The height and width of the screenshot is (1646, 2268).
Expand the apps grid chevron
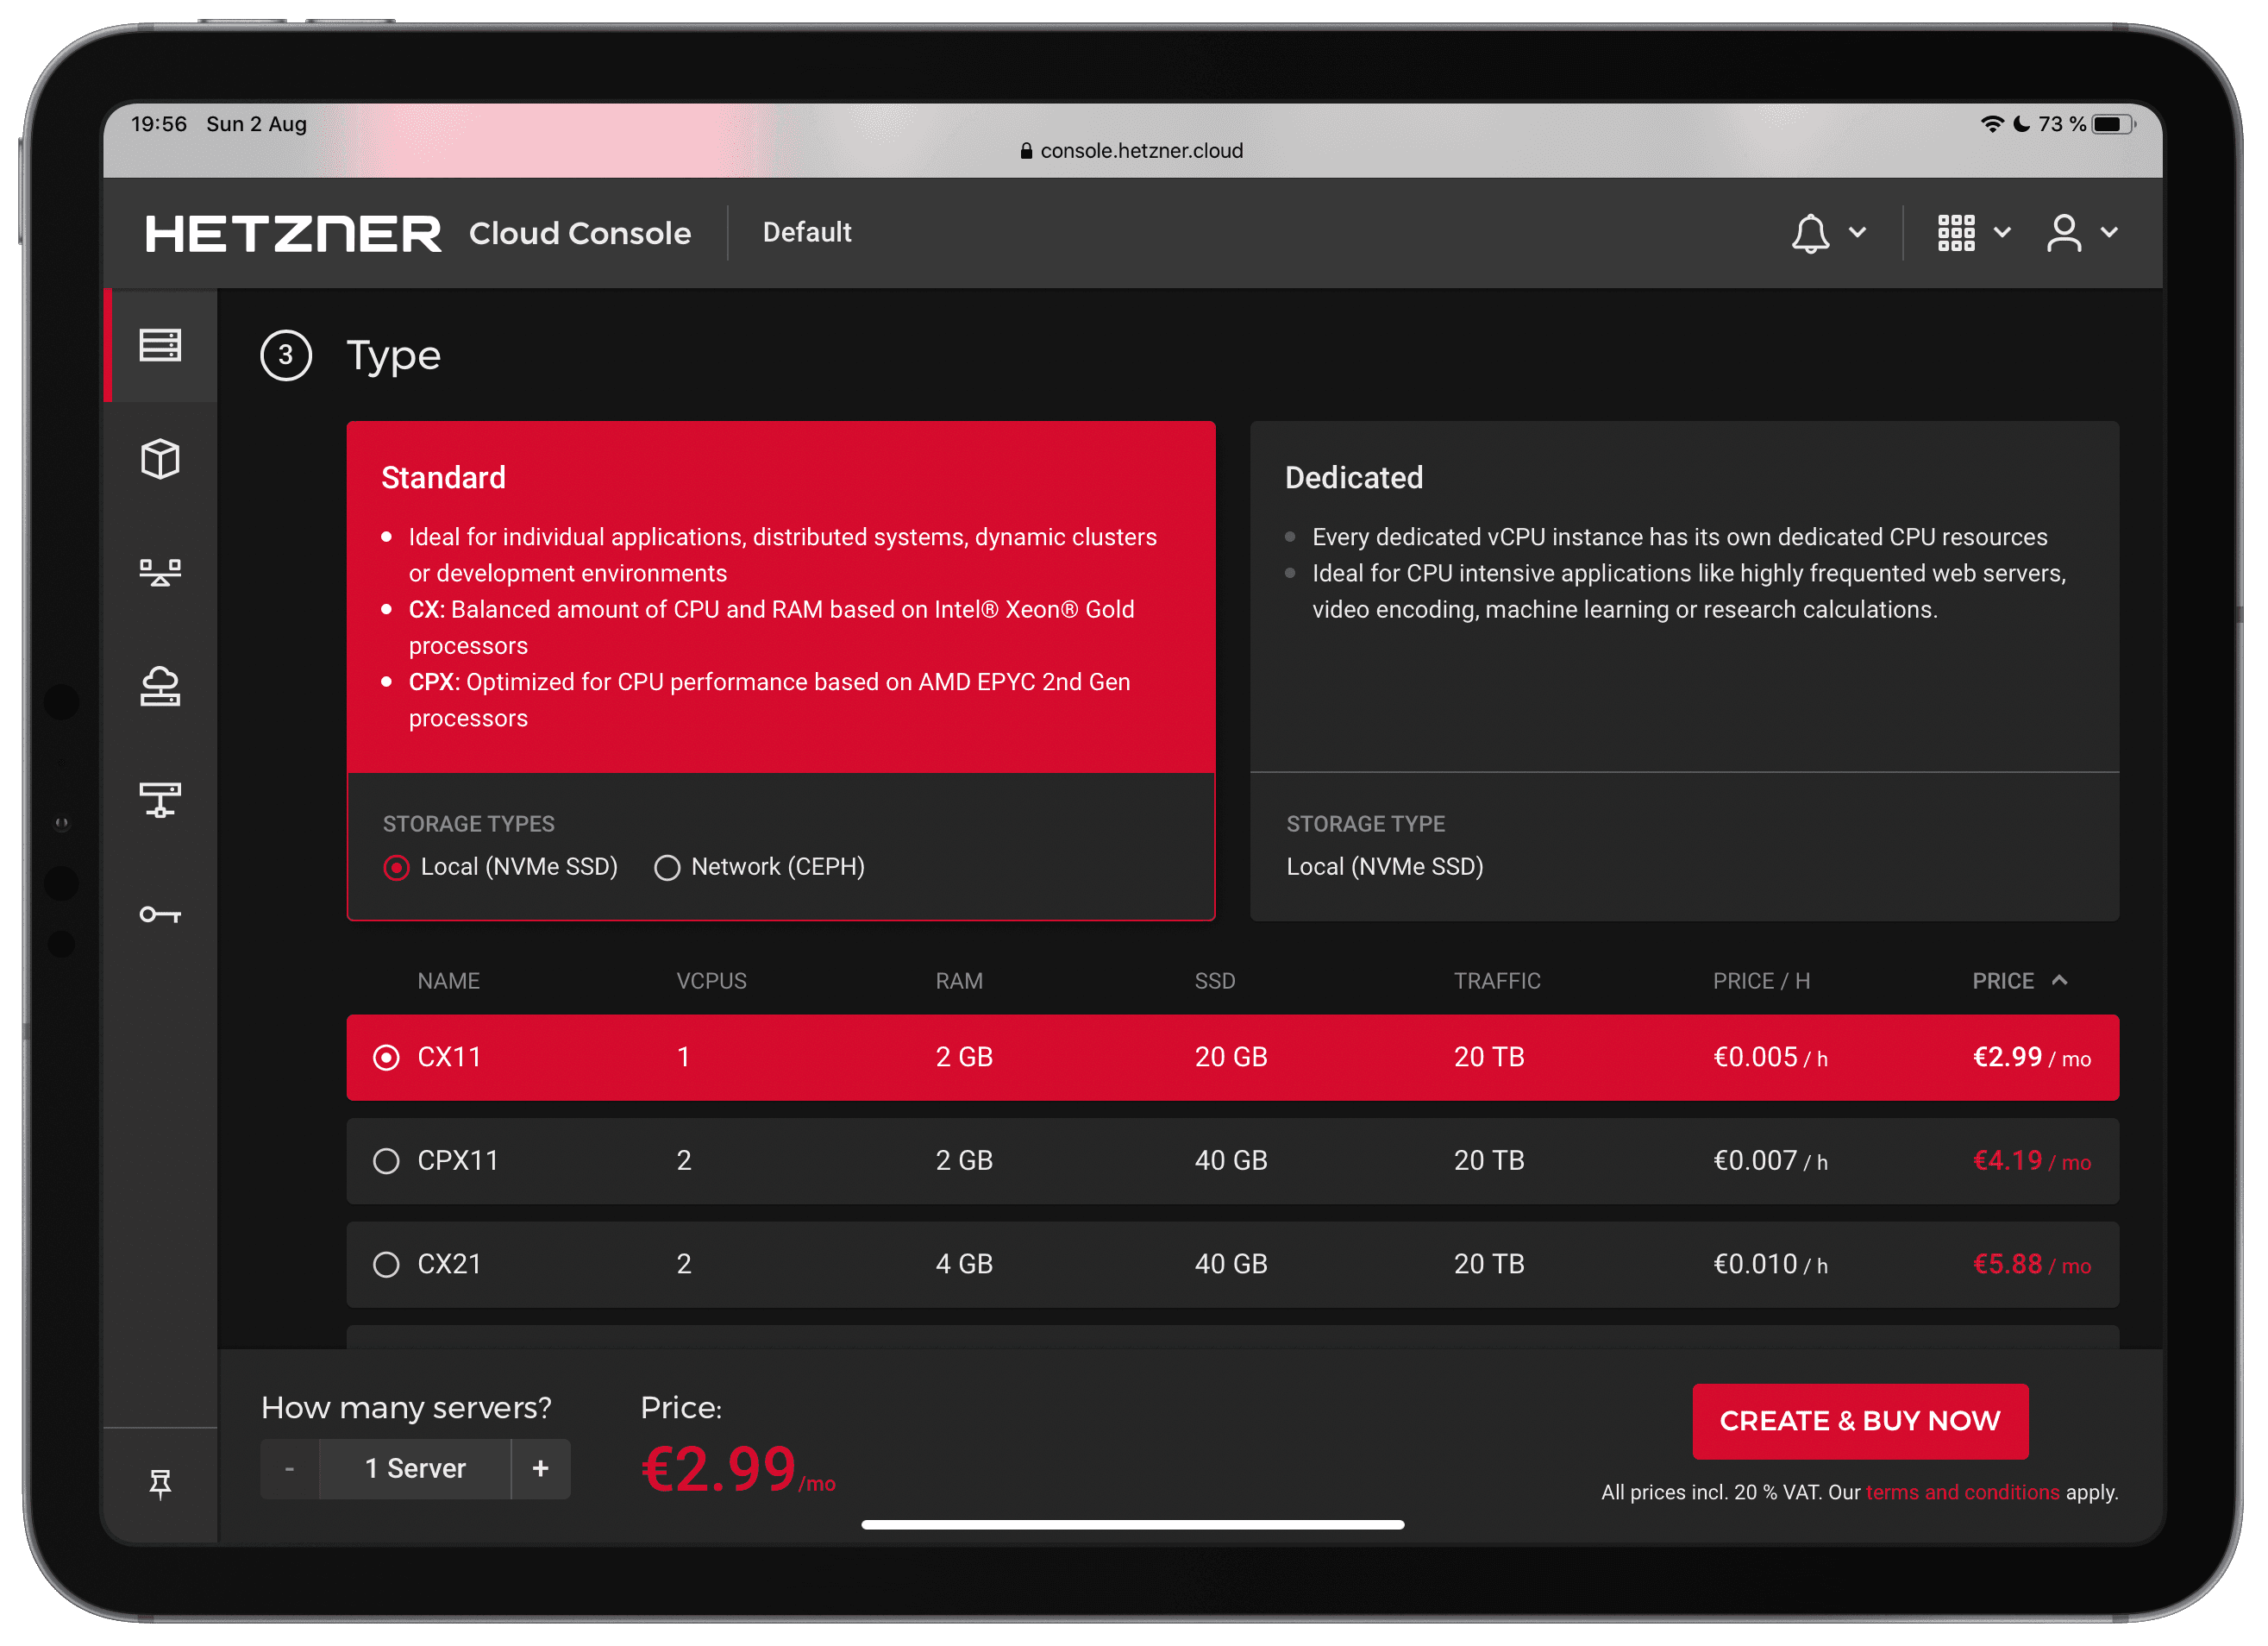point(2003,233)
